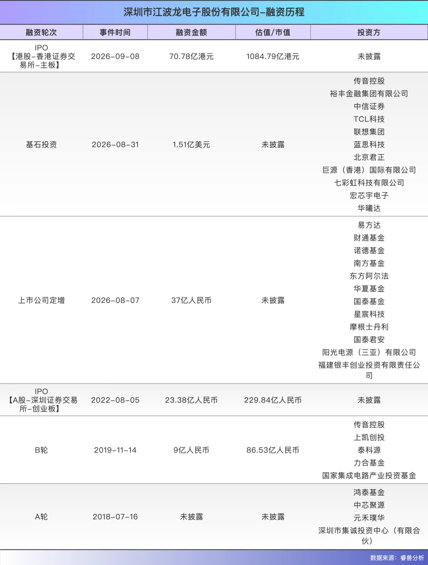Click the date 2018-07-16

[x=115, y=517]
